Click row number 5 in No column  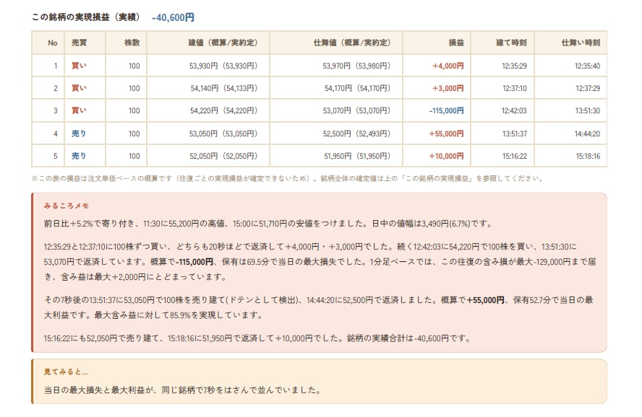[55, 156]
